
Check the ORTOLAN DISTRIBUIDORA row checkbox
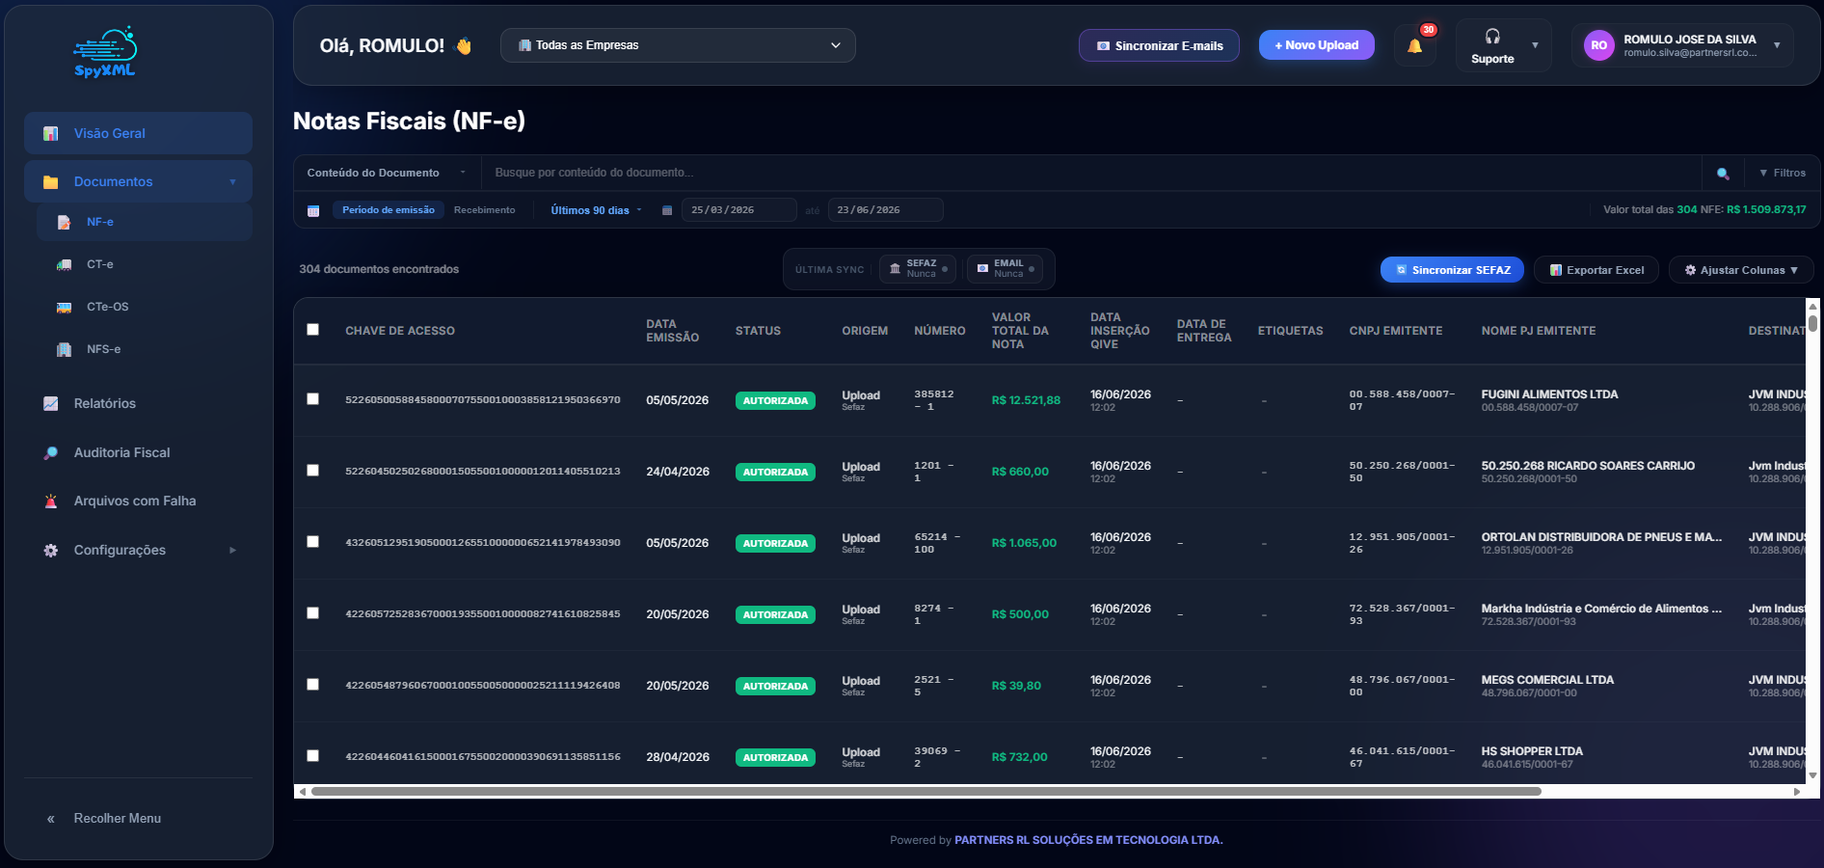(x=312, y=541)
